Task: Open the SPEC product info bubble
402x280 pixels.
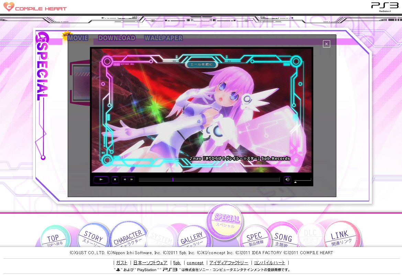Action: click(255, 237)
